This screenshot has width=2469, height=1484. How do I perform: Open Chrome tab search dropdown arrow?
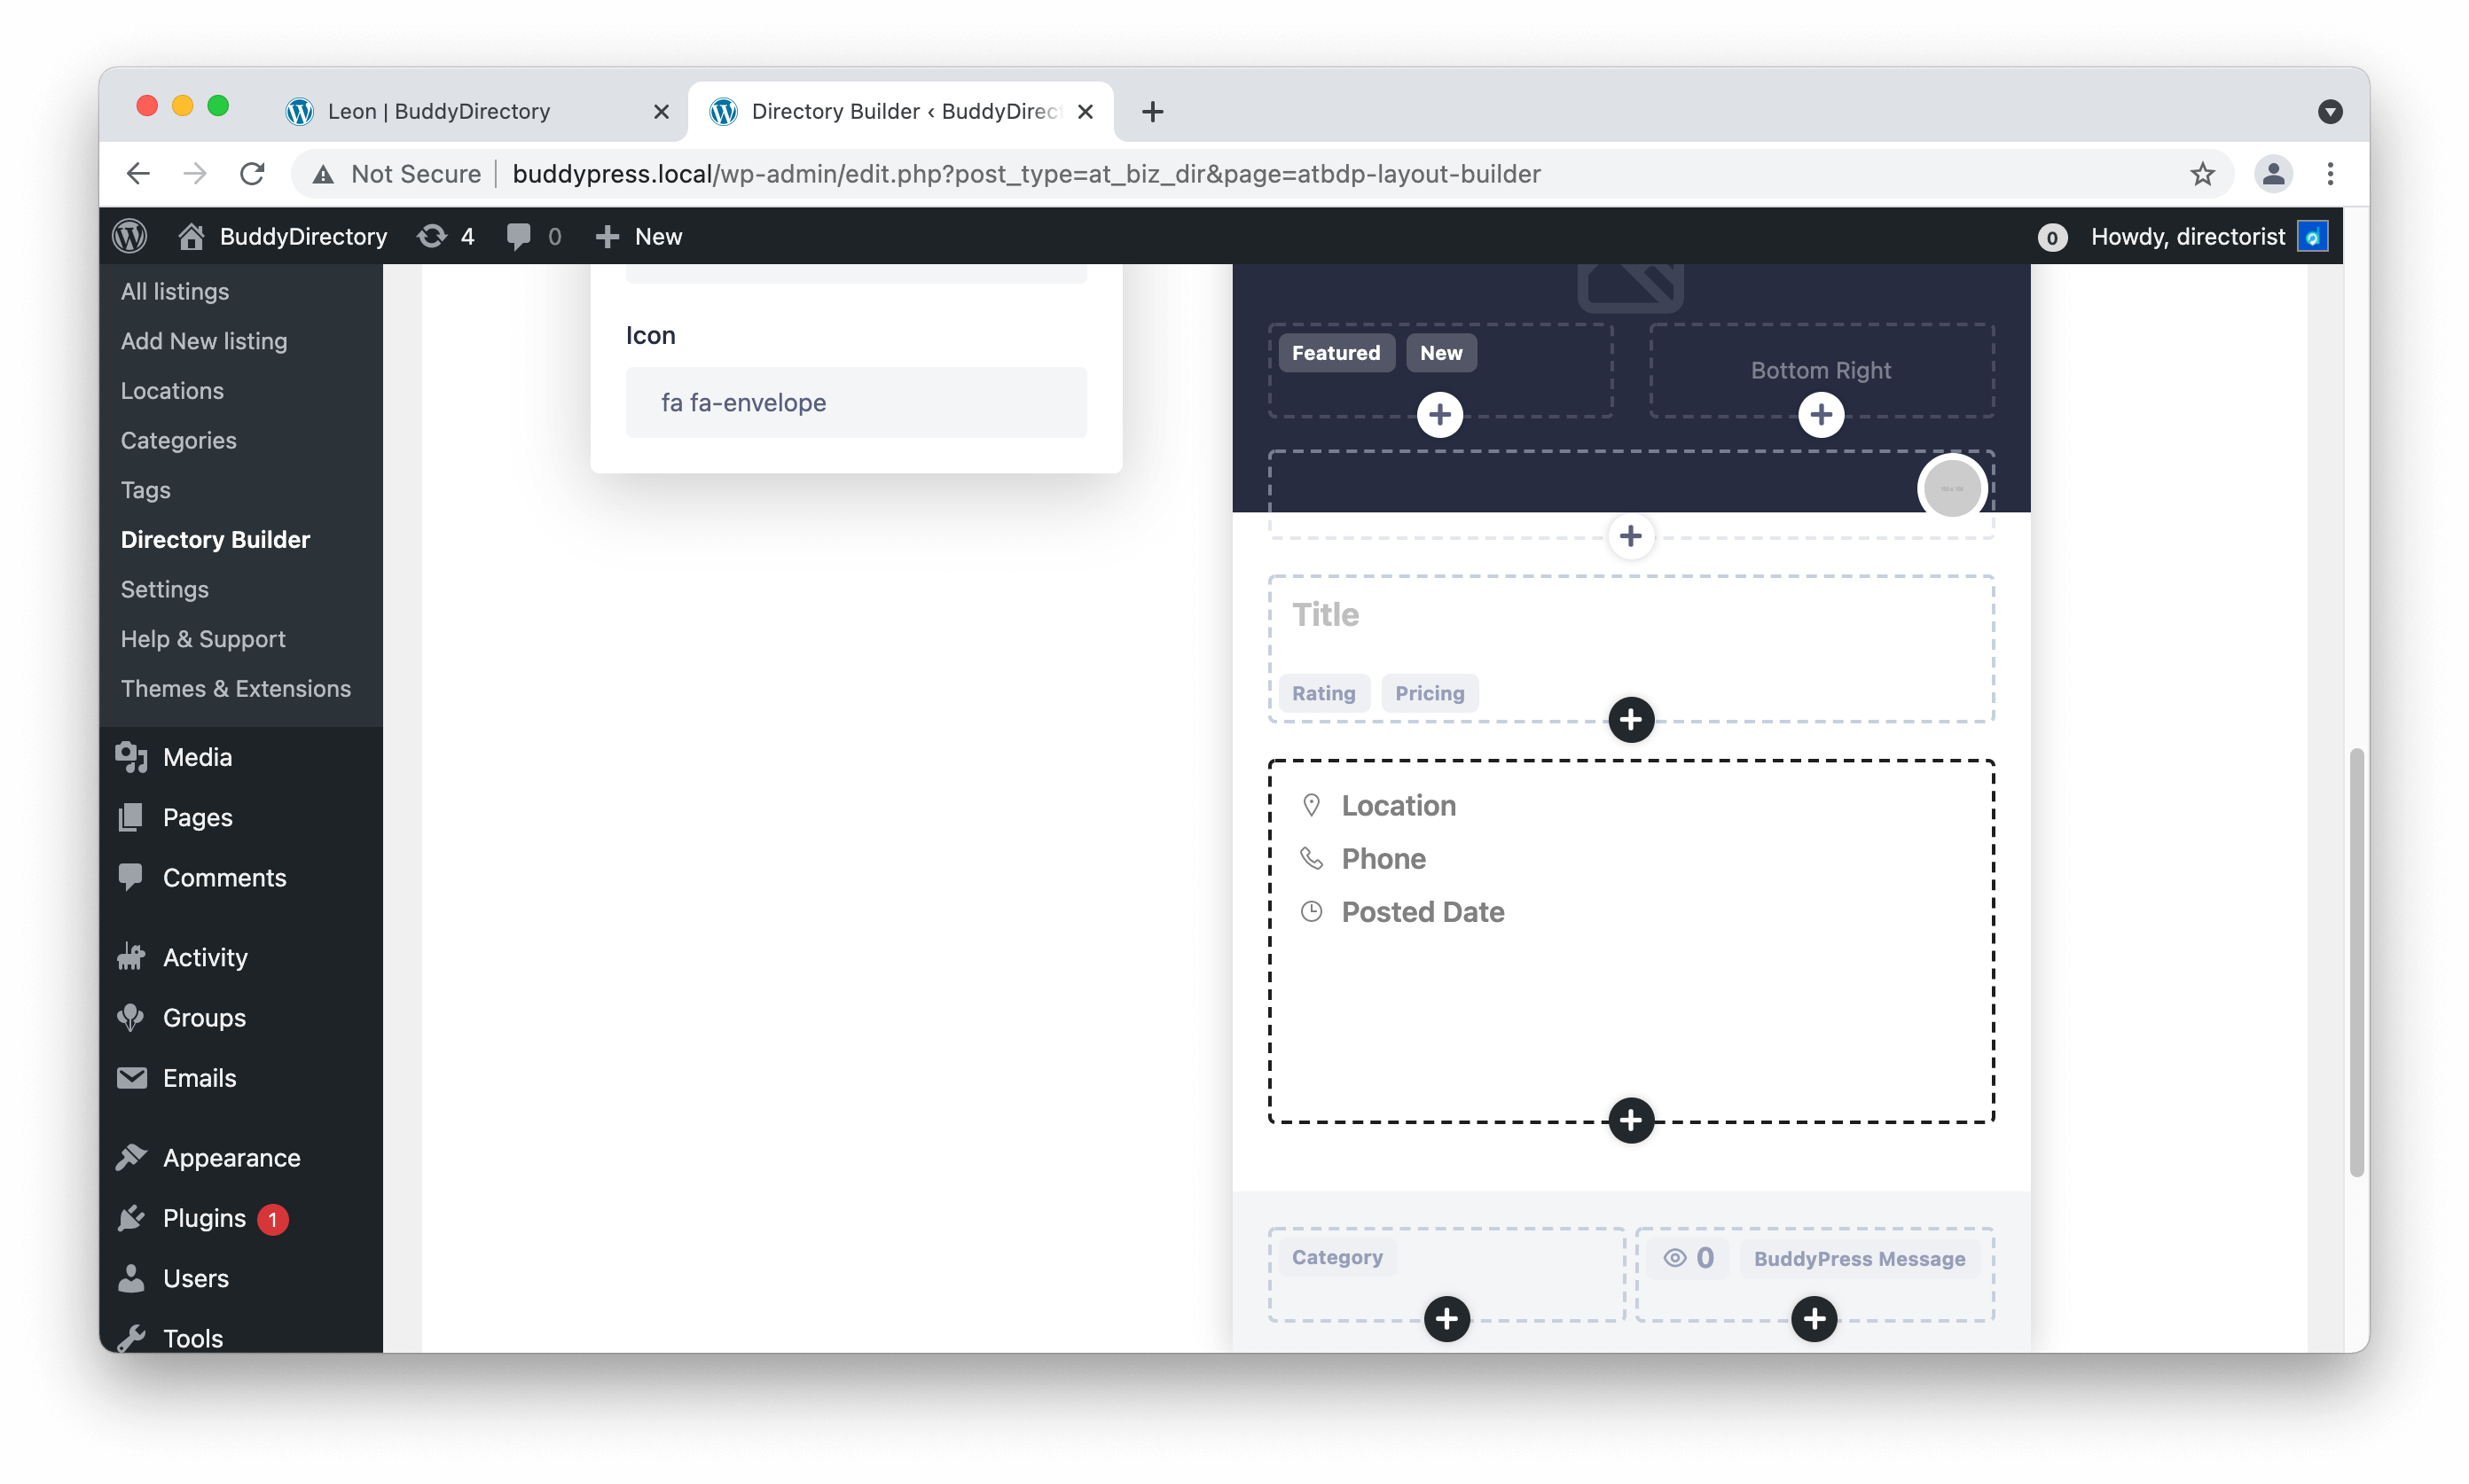(x=2329, y=111)
